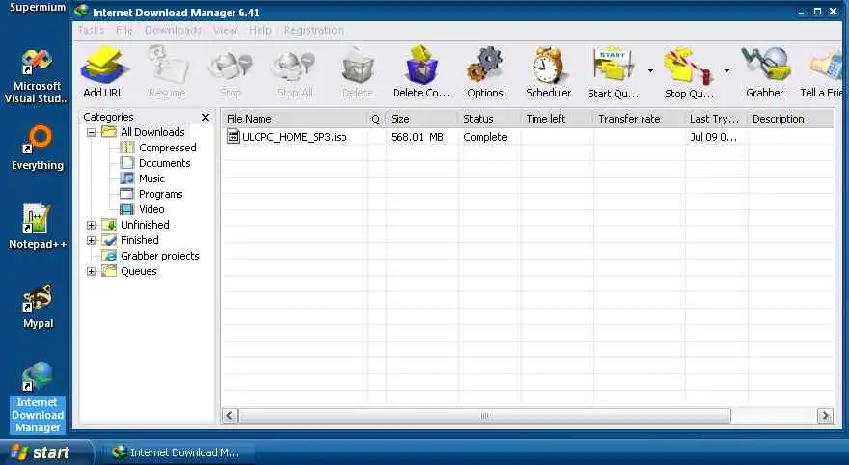849x465 pixels.
Task: Open the Registration menu
Action: [314, 30]
